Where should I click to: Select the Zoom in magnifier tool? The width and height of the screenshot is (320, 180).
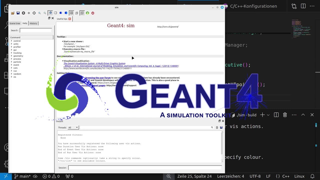pos(45,13)
